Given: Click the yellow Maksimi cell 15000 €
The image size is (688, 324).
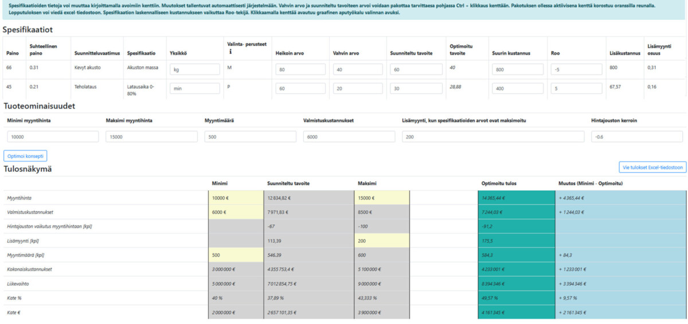Looking at the screenshot, I should [x=382, y=198].
